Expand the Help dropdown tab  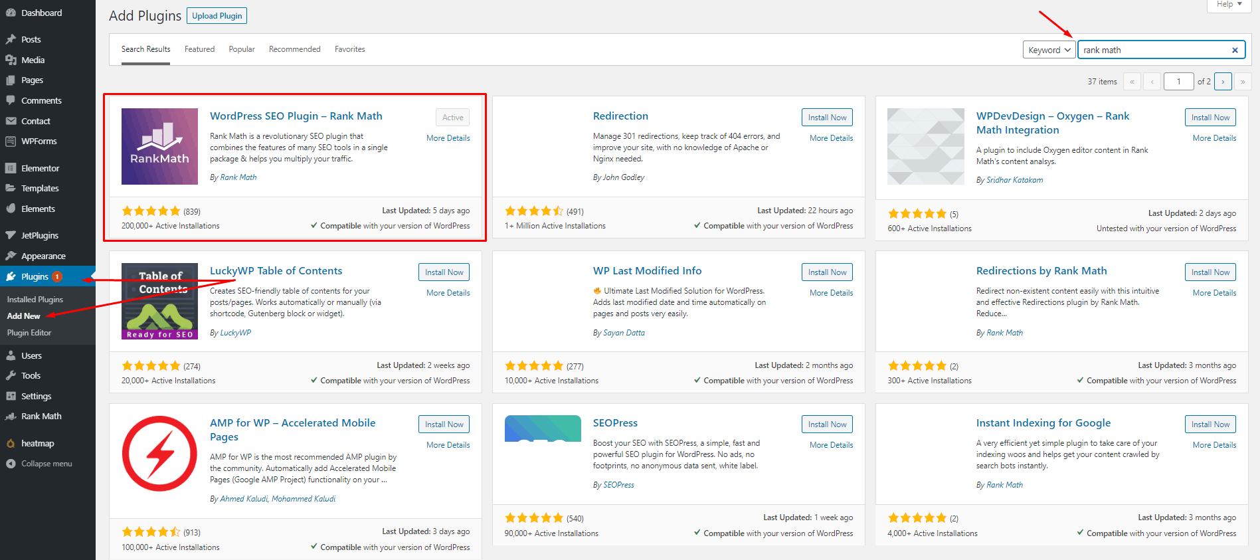[1229, 5]
